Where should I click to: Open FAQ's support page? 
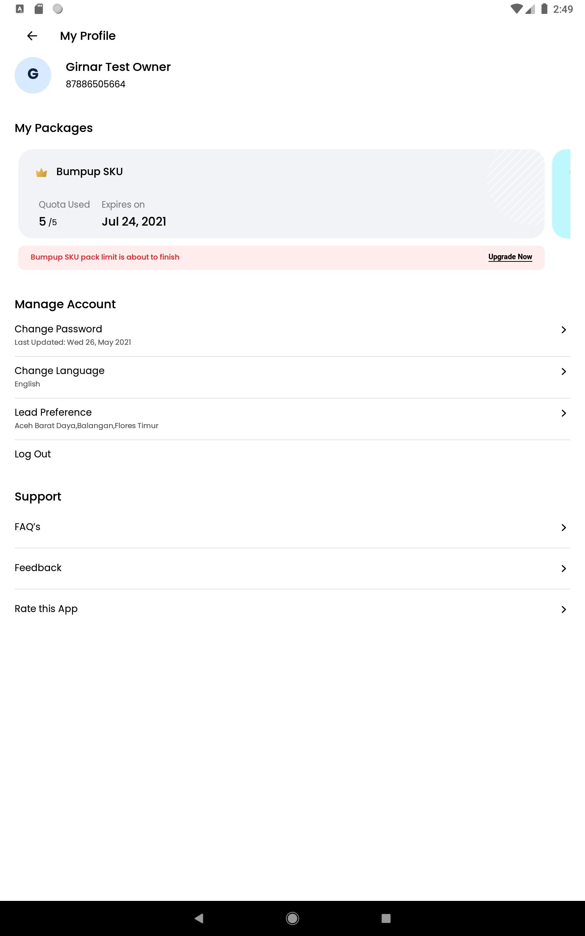(x=292, y=527)
